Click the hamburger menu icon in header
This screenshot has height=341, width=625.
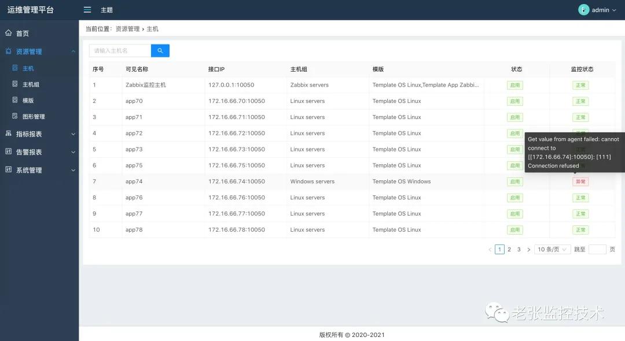87,9
